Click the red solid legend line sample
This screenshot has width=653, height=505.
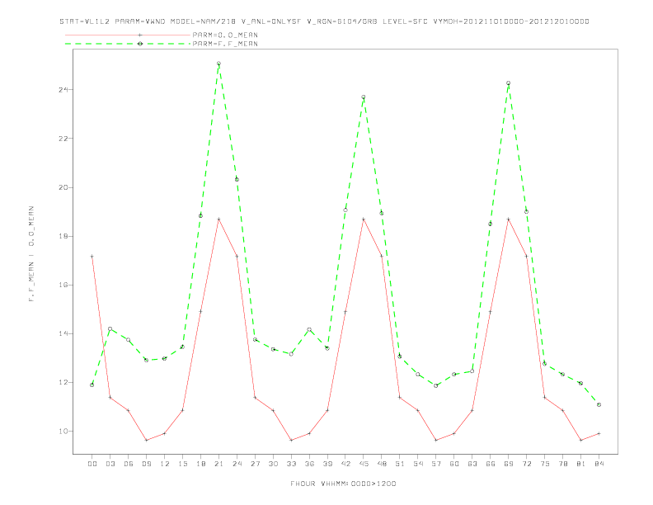(x=128, y=35)
